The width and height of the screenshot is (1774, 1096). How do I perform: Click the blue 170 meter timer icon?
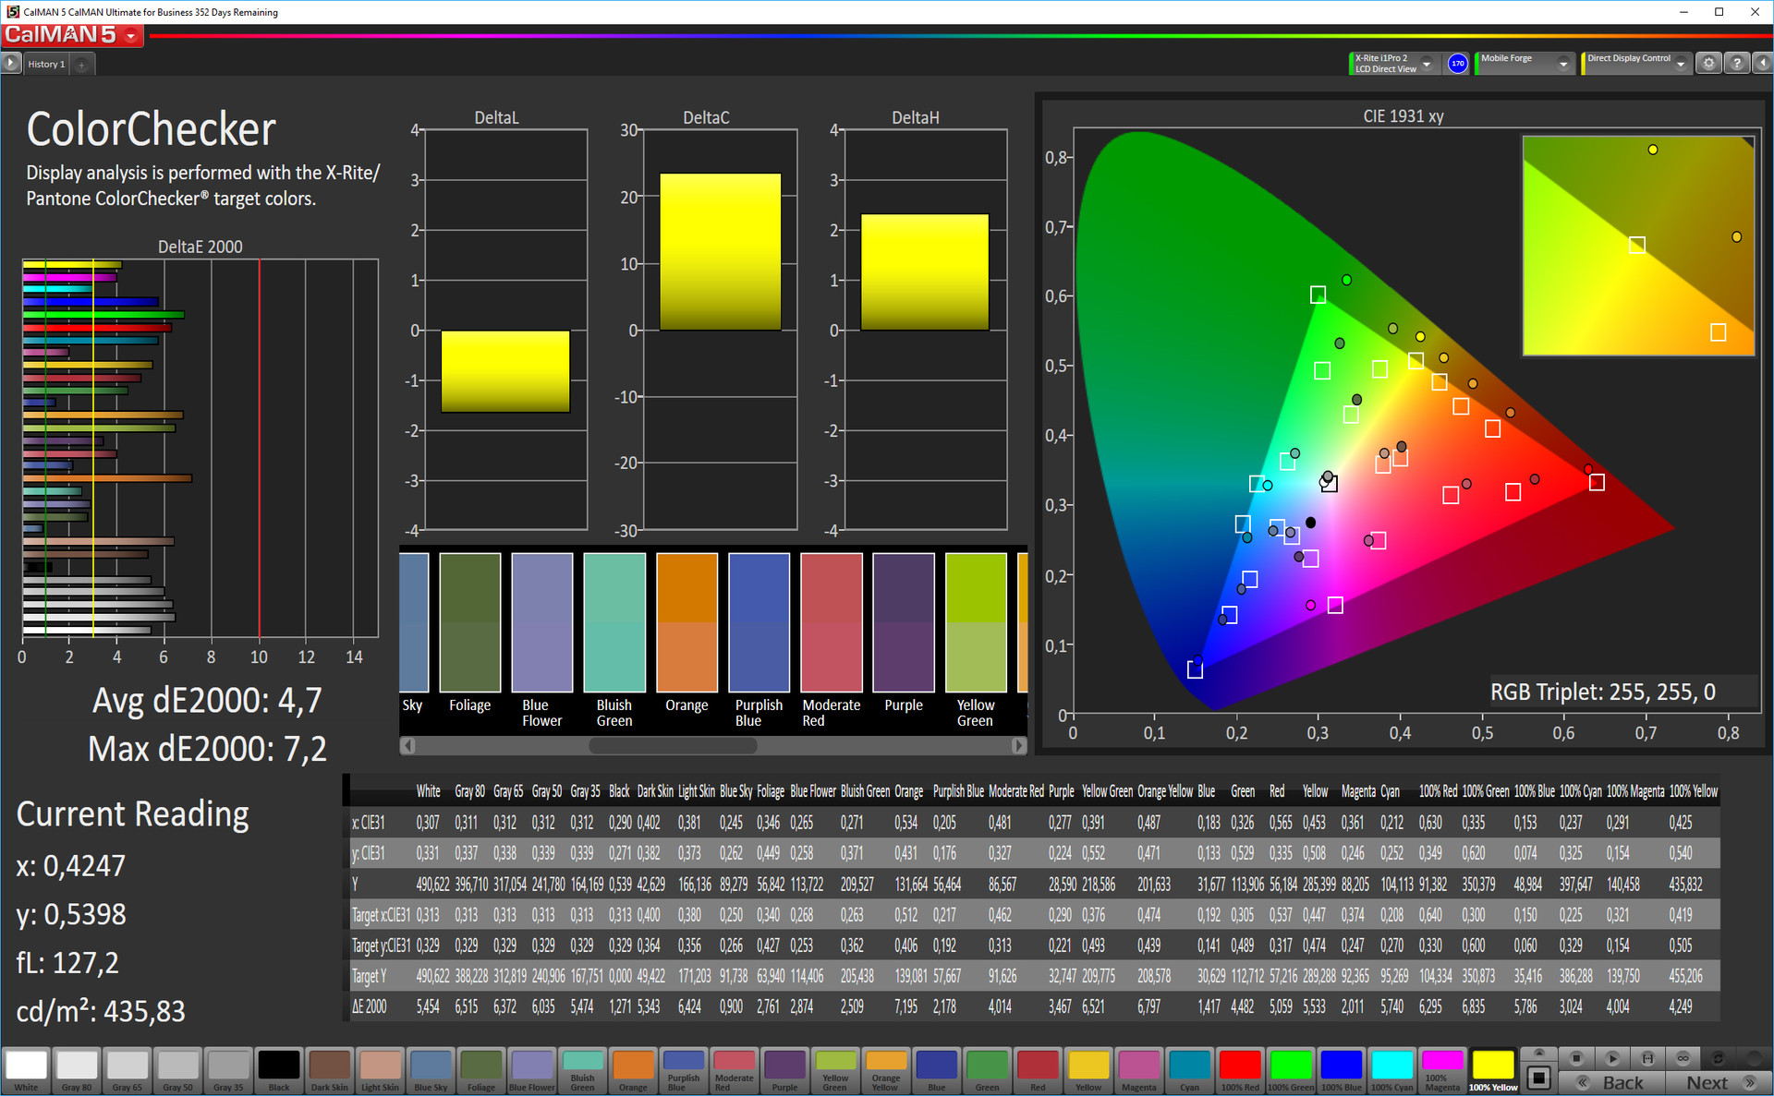[1457, 64]
